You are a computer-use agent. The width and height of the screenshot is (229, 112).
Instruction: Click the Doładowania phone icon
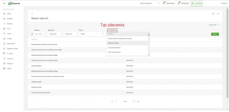(4, 44)
